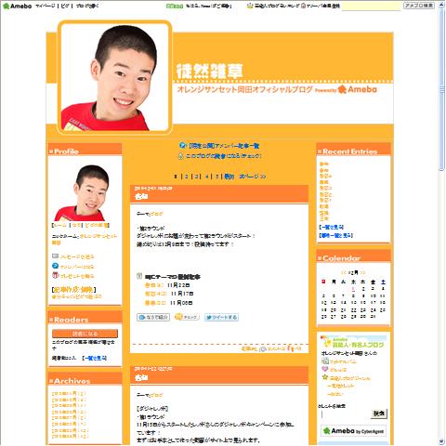The height and width of the screenshot is (446, 446).
Task: Click 一覧を見る link in Recent Entries
Action: point(332,227)
